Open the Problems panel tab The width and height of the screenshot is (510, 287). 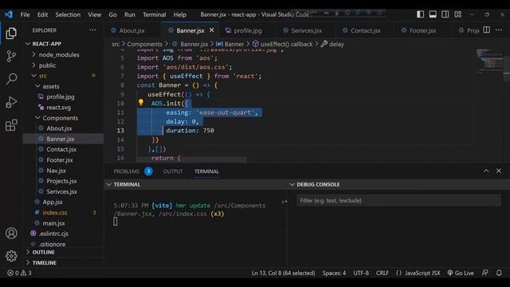[x=127, y=171]
